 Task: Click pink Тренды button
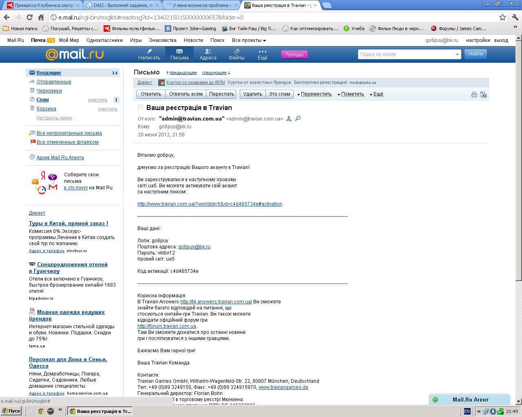pyautogui.click(x=294, y=55)
